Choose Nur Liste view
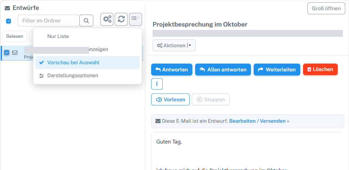 click(88, 36)
